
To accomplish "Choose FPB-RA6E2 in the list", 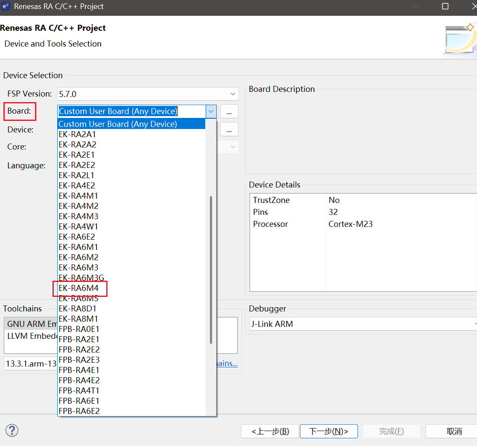I will click(131, 411).
